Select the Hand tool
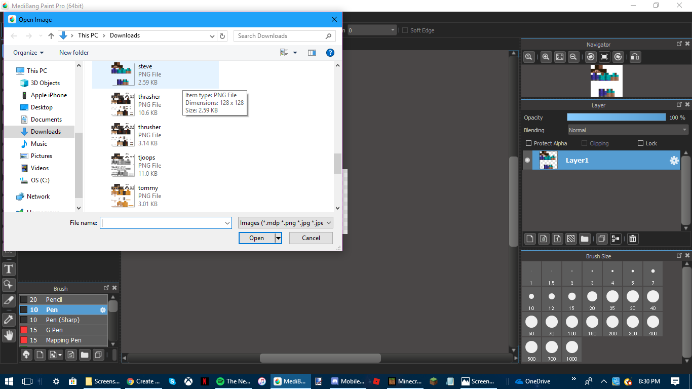692x389 pixels. pyautogui.click(x=9, y=335)
